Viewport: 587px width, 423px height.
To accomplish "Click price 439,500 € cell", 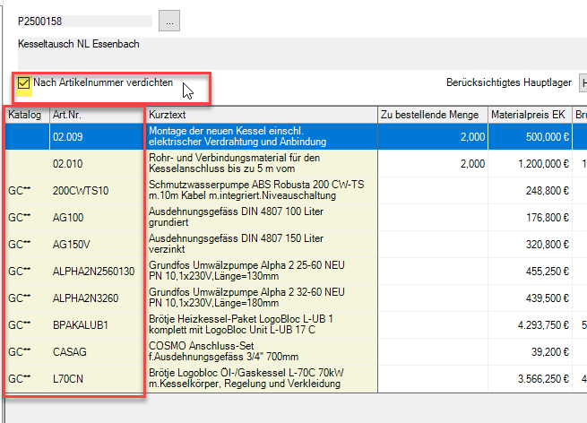I will click(x=530, y=298).
